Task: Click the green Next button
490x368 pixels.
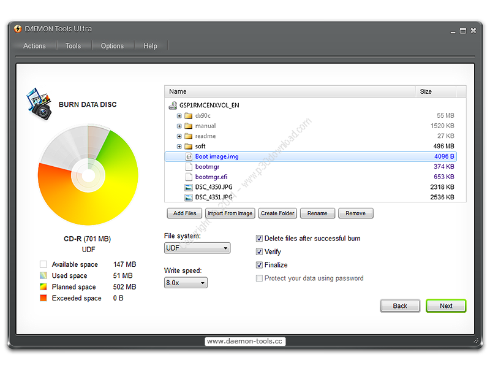Action: tap(446, 306)
